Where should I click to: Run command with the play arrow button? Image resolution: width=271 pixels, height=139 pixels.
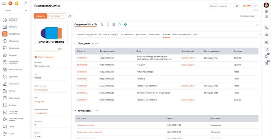[237, 6]
